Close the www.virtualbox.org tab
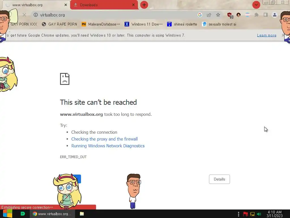The image size is (290, 218). [x=66, y=5]
